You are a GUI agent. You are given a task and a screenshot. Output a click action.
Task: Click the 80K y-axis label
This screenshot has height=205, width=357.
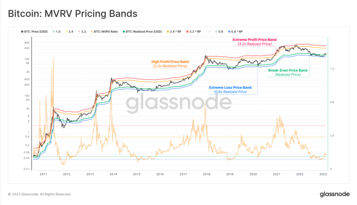click(x=27, y=43)
